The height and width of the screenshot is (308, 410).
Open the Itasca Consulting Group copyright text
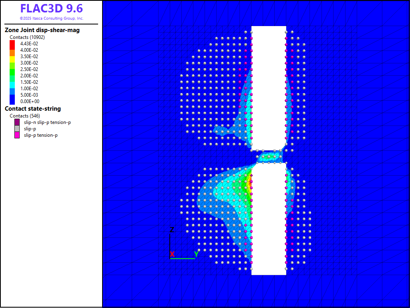point(51,18)
